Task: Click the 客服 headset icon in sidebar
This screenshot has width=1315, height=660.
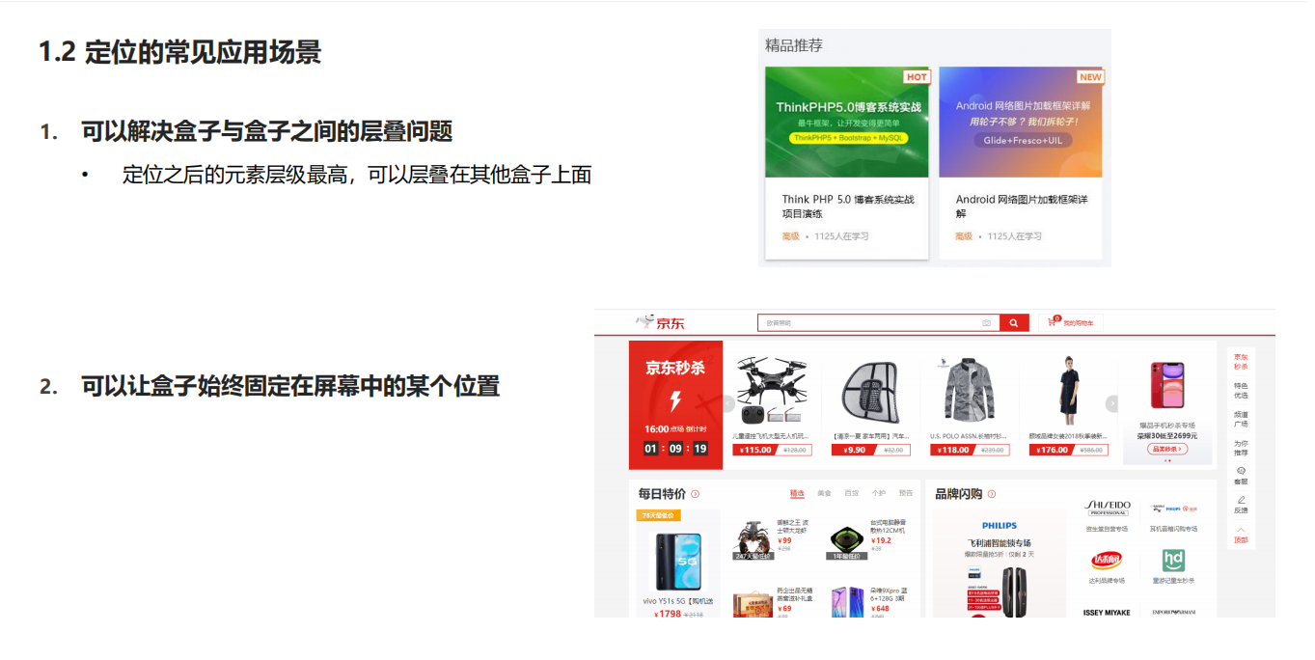Action: tap(1241, 471)
